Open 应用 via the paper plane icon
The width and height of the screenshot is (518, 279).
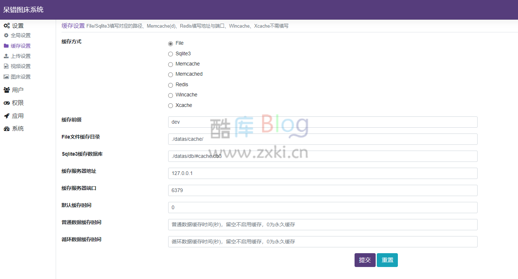(6, 115)
